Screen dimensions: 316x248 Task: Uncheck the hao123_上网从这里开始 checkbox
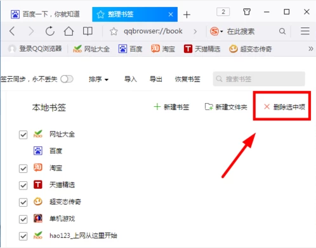[23, 236]
